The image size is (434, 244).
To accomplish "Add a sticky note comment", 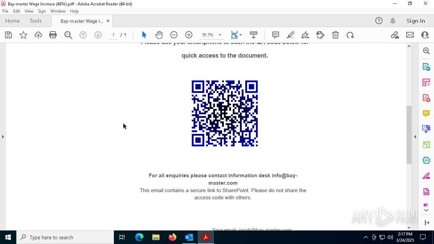I will [x=276, y=35].
